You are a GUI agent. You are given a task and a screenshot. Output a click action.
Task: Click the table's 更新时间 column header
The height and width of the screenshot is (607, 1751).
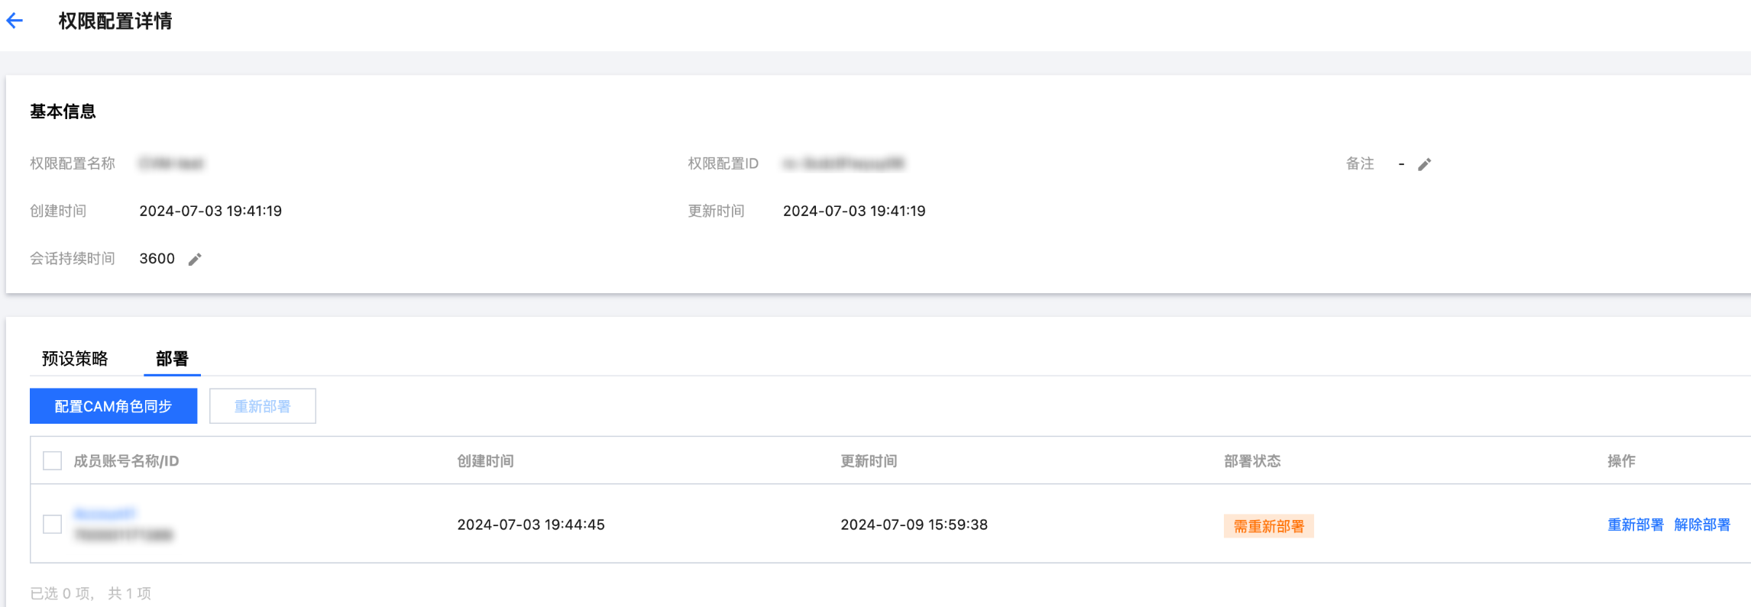[869, 461]
